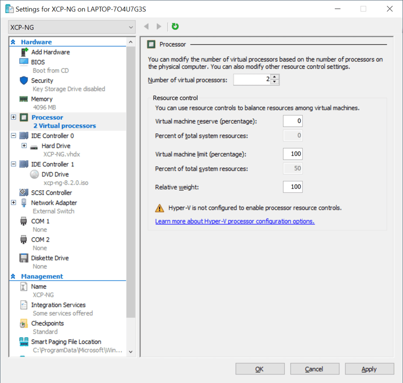The height and width of the screenshot is (383, 403).
Task: Click the blue Security shield icon
Action: click(x=24, y=81)
